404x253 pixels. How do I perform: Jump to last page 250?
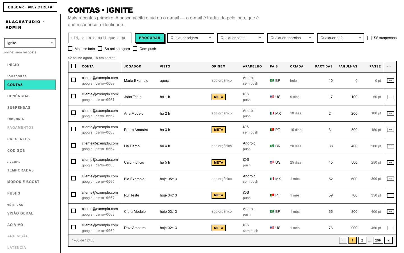(x=378, y=240)
